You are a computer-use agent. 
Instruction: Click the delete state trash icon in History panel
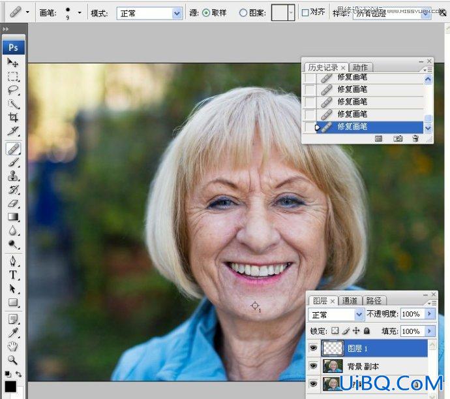point(415,139)
